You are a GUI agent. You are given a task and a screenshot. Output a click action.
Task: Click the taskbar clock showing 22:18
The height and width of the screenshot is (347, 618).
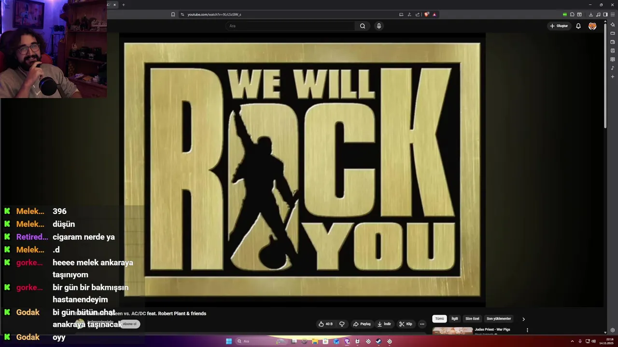coord(605,341)
